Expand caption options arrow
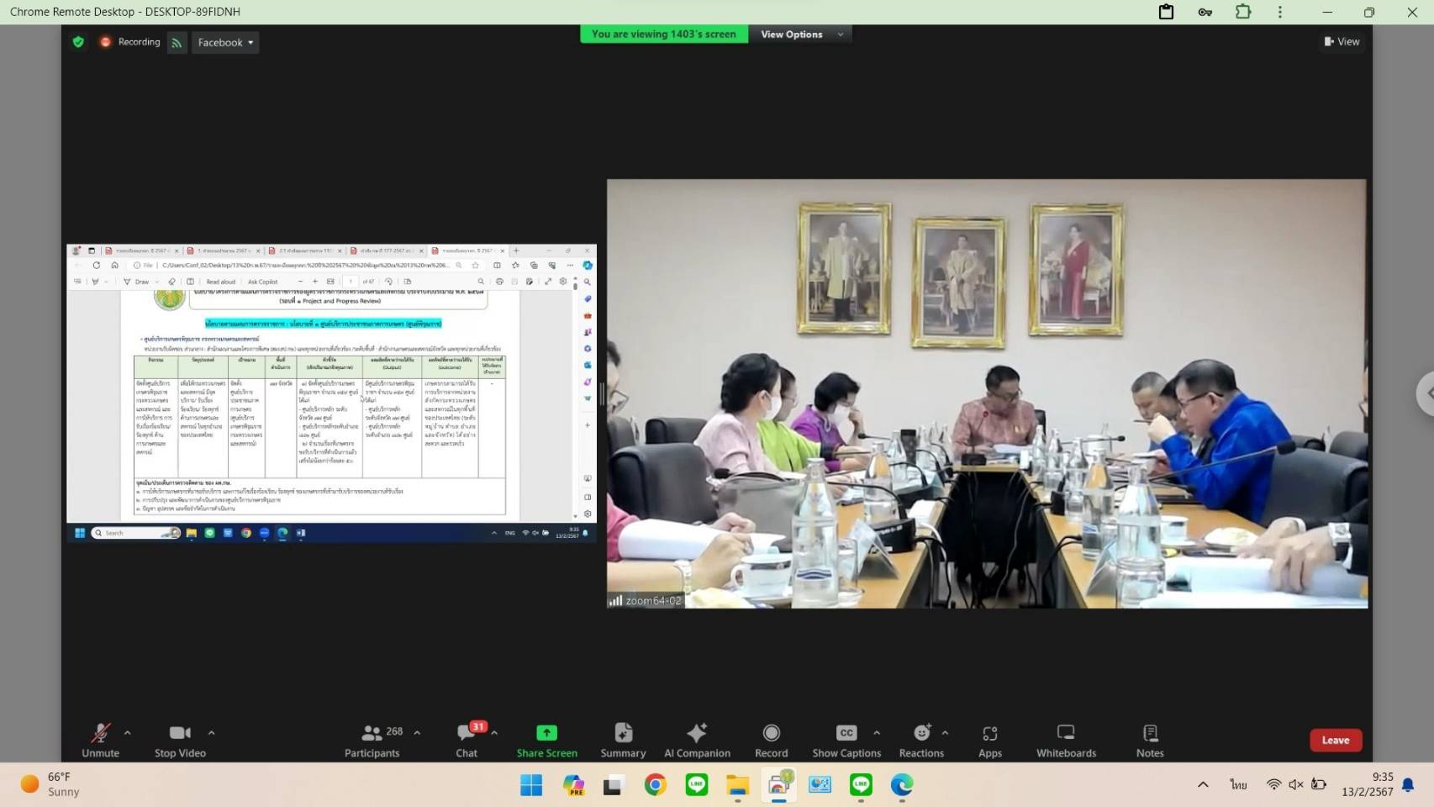 [877, 733]
